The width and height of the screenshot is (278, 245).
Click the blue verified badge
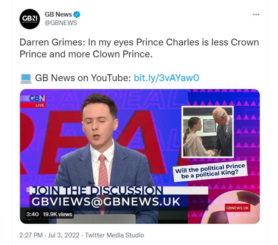[77, 14]
